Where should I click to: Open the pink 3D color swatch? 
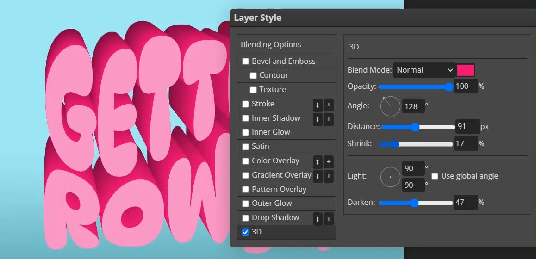click(466, 70)
